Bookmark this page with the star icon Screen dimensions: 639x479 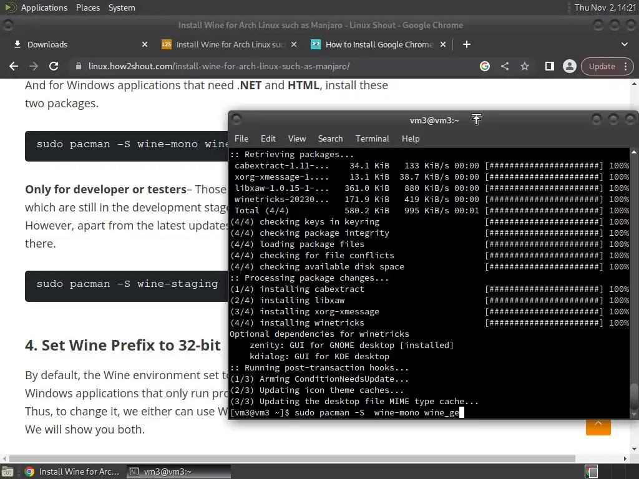coord(525,66)
